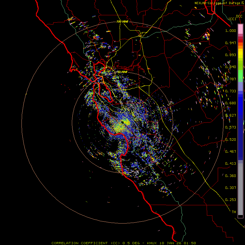This screenshot has width=245, height=245.
Task: Click the black radar site dot at center
Action: 123,122
